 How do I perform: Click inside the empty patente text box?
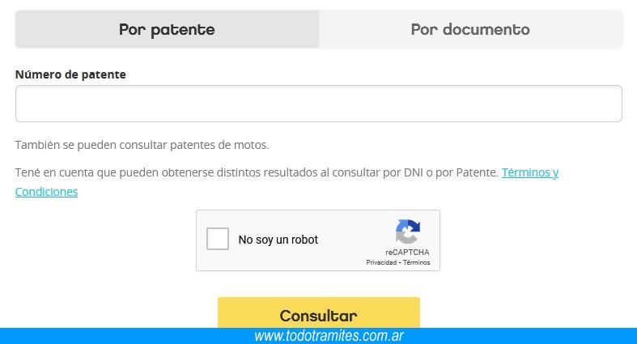(318, 104)
